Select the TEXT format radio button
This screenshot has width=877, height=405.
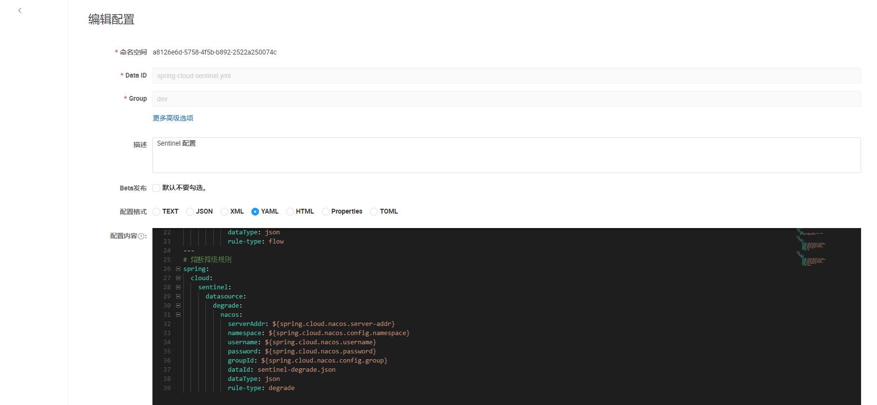156,212
